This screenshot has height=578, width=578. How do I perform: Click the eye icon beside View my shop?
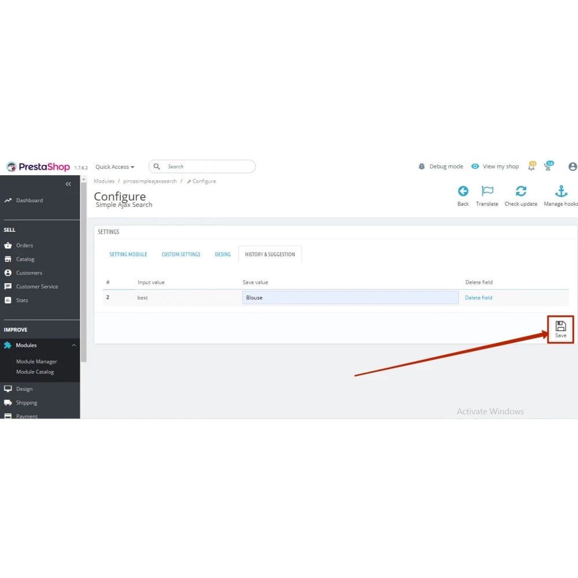click(475, 166)
